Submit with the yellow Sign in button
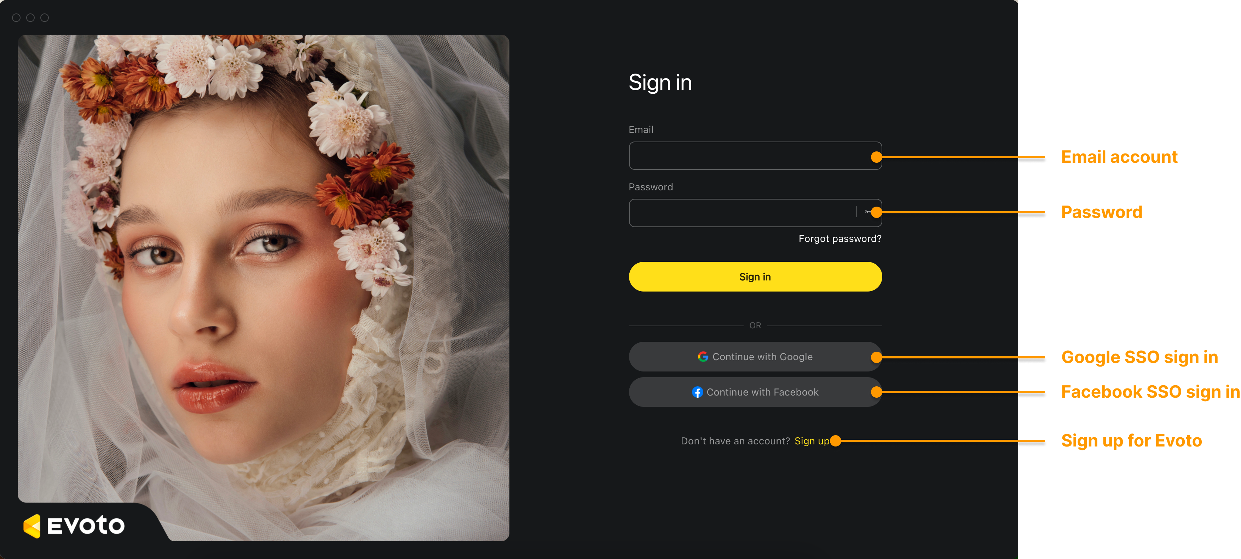Viewport: 1241px width, 559px height. coord(755,277)
